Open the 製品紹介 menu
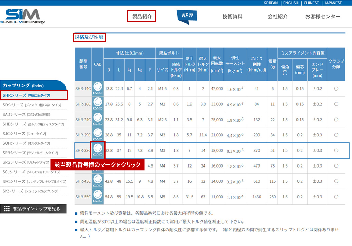The image size is (352, 246). [142, 16]
